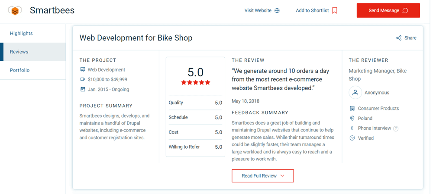This screenshot has width=433, height=194.
Task: Click the bookmark icon for Add to Shortlist
Action: click(335, 11)
